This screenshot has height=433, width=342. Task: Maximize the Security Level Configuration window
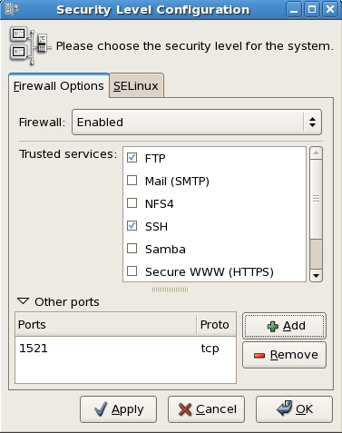coord(312,10)
